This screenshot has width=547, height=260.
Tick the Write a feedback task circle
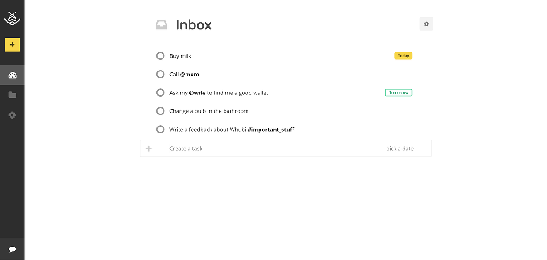point(160,130)
